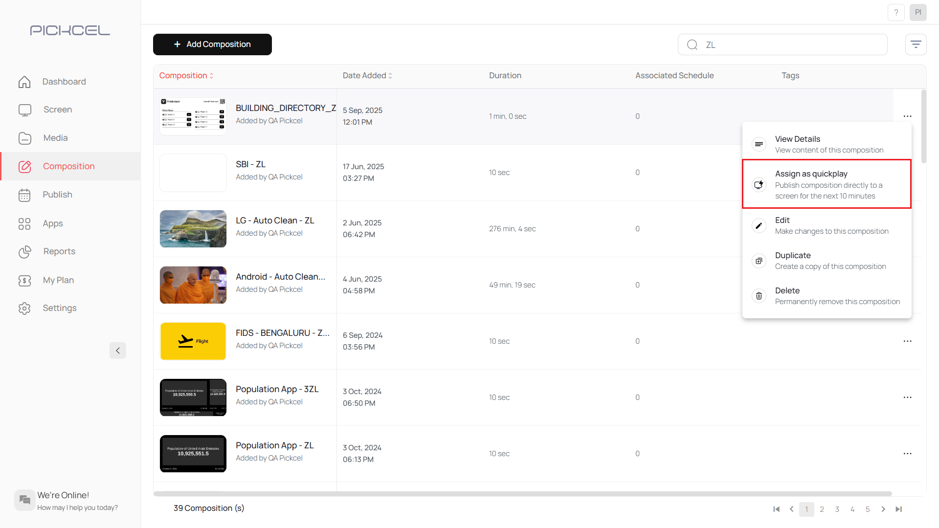This screenshot has height=528, width=939.
Task: Go to the Screen section
Action: click(57, 110)
